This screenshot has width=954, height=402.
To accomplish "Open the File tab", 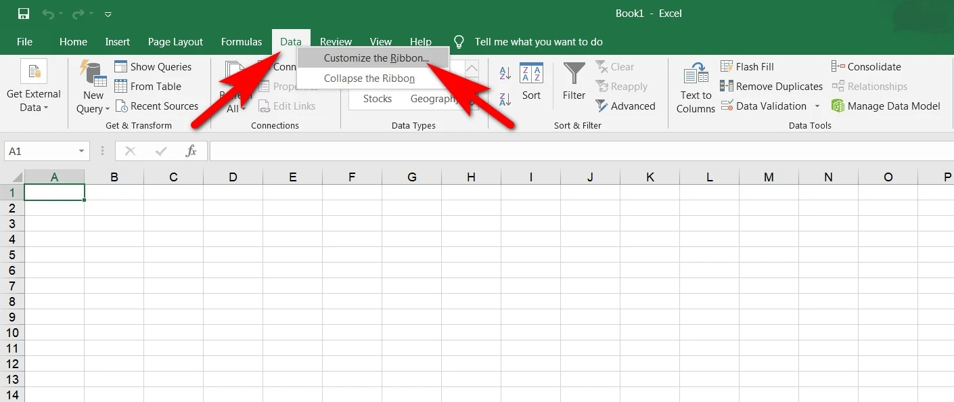I will [24, 42].
